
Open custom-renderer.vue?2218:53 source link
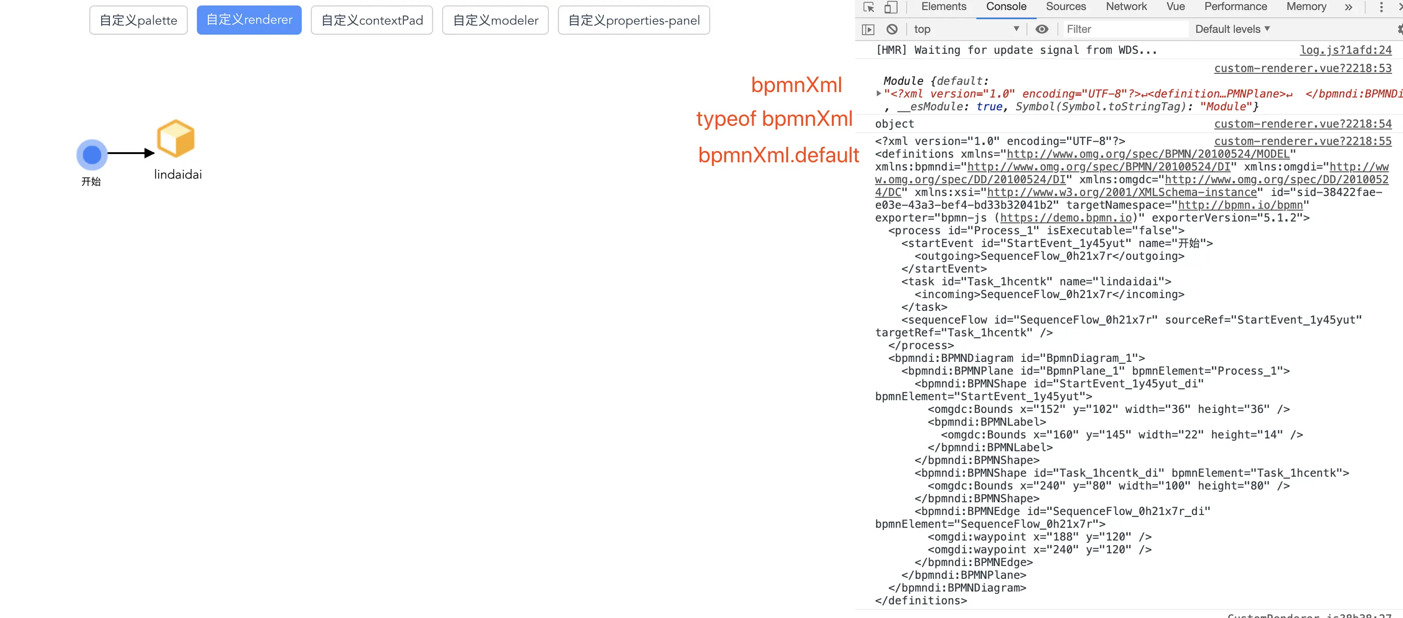tap(1302, 69)
